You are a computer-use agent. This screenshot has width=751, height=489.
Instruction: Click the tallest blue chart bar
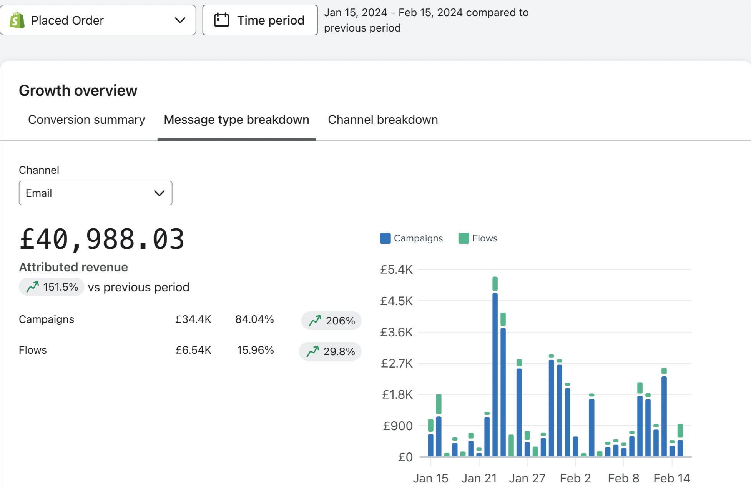click(x=495, y=375)
